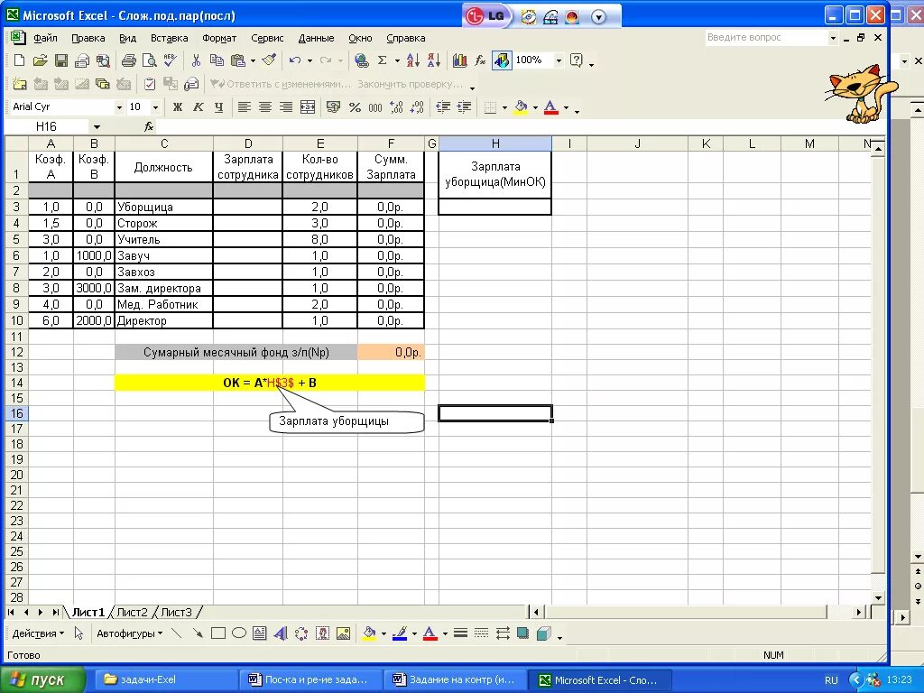Undo the last action
Viewport: 924px width, 693px height.
pyautogui.click(x=295, y=60)
